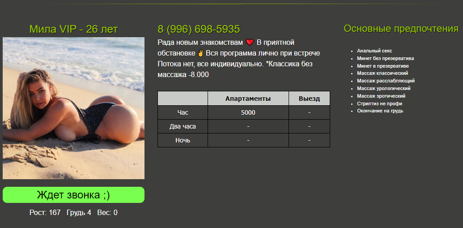Image resolution: width=463 pixels, height=228 pixels.
Task: Click the "Два часа" row label in the table
Action: 183,127
